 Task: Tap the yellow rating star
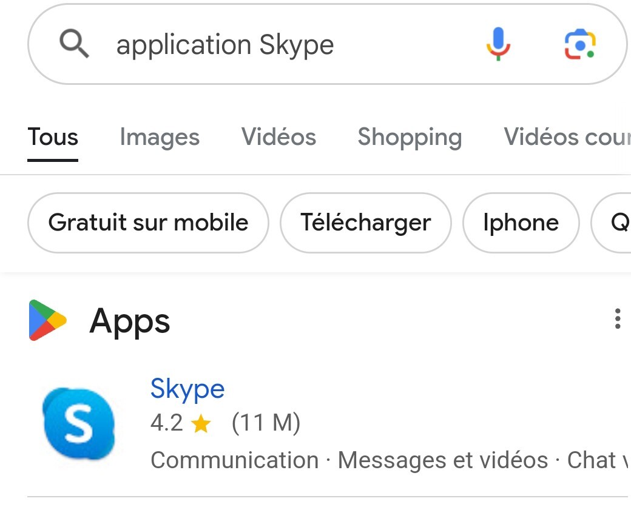(200, 424)
